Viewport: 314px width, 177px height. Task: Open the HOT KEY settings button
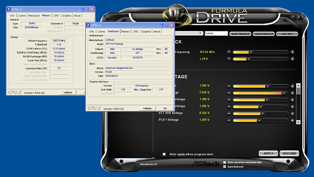click(x=287, y=34)
